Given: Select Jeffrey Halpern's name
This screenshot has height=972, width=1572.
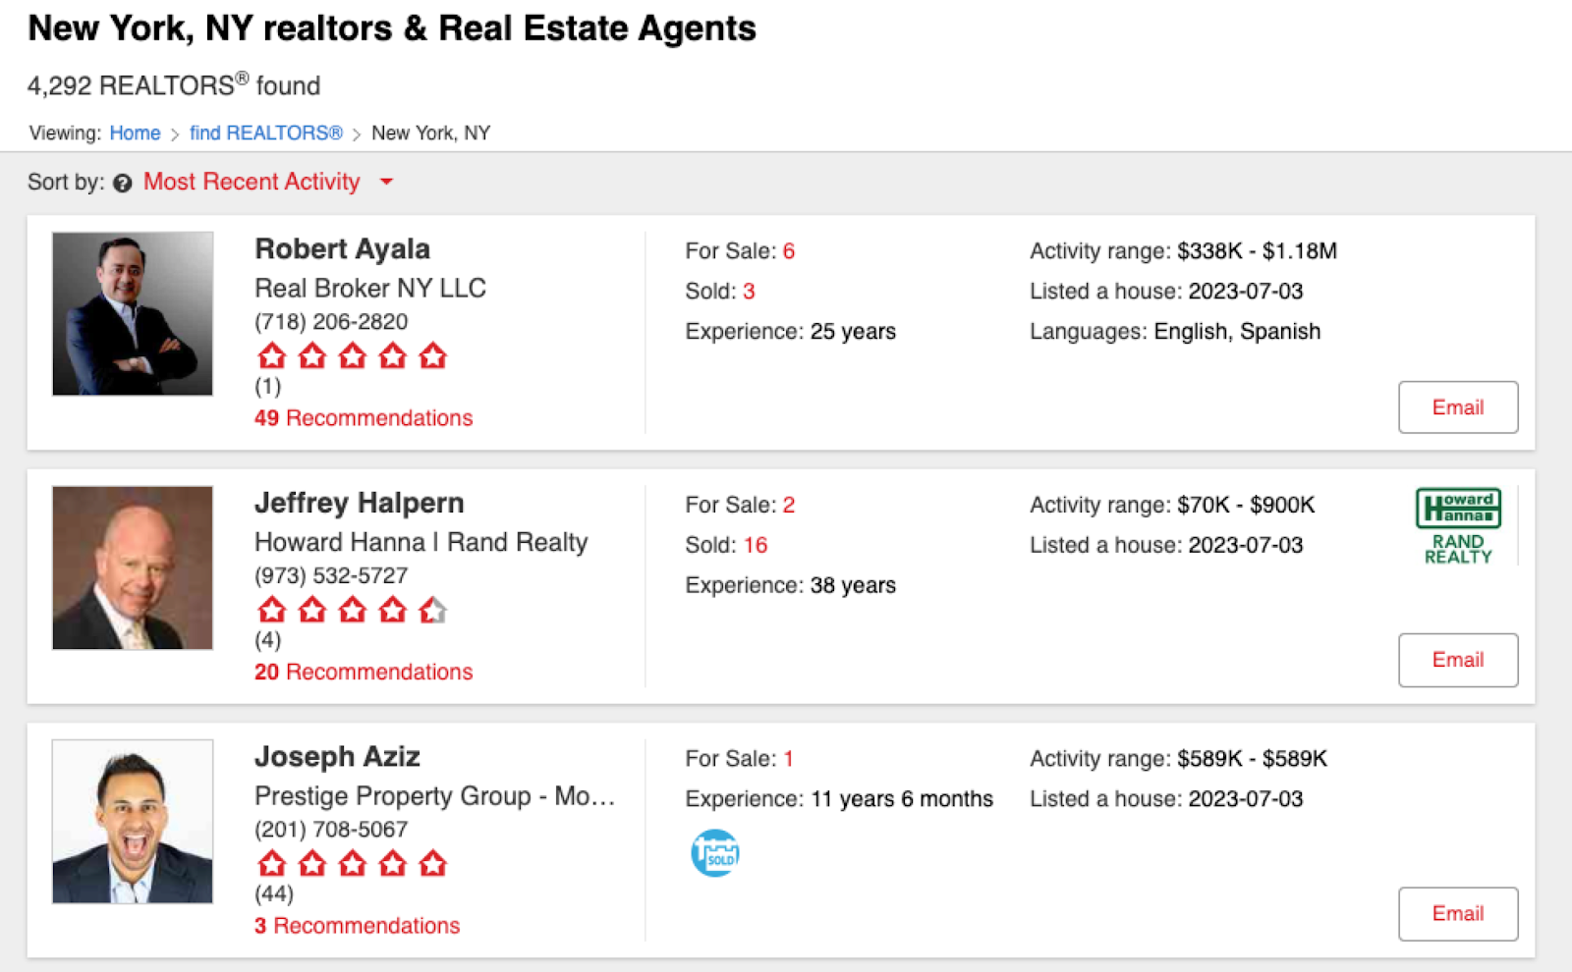Looking at the screenshot, I should point(359,503).
